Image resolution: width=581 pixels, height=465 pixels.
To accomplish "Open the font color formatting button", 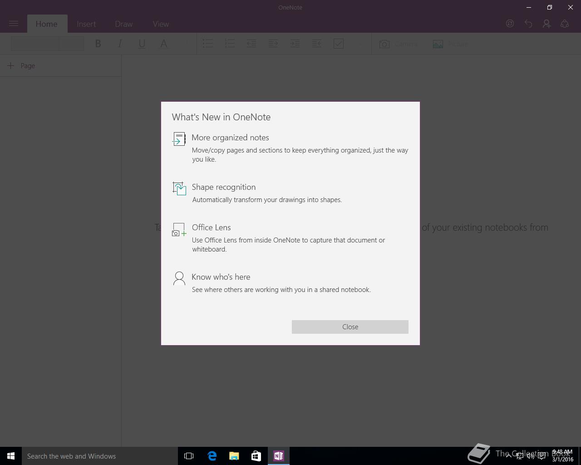I will (164, 44).
